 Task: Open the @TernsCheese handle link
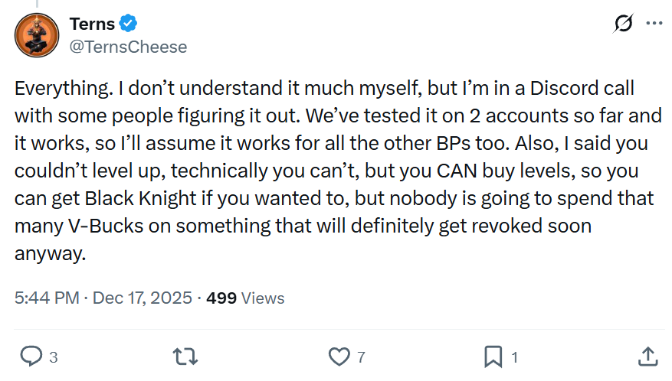[128, 47]
